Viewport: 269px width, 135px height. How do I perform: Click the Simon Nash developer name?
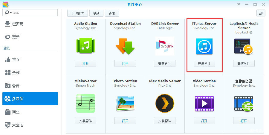85,85
